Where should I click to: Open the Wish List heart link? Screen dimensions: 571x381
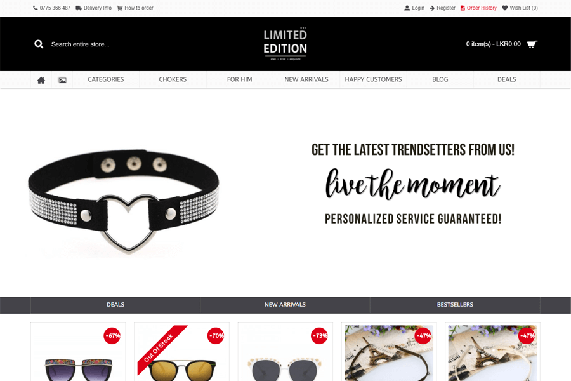(520, 8)
